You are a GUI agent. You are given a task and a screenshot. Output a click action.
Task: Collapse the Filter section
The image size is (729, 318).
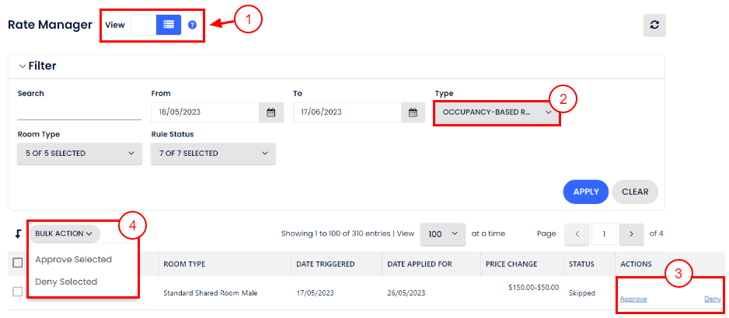(23, 67)
